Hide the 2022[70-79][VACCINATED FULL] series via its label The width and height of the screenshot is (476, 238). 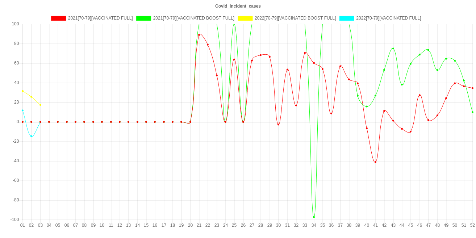388,18
